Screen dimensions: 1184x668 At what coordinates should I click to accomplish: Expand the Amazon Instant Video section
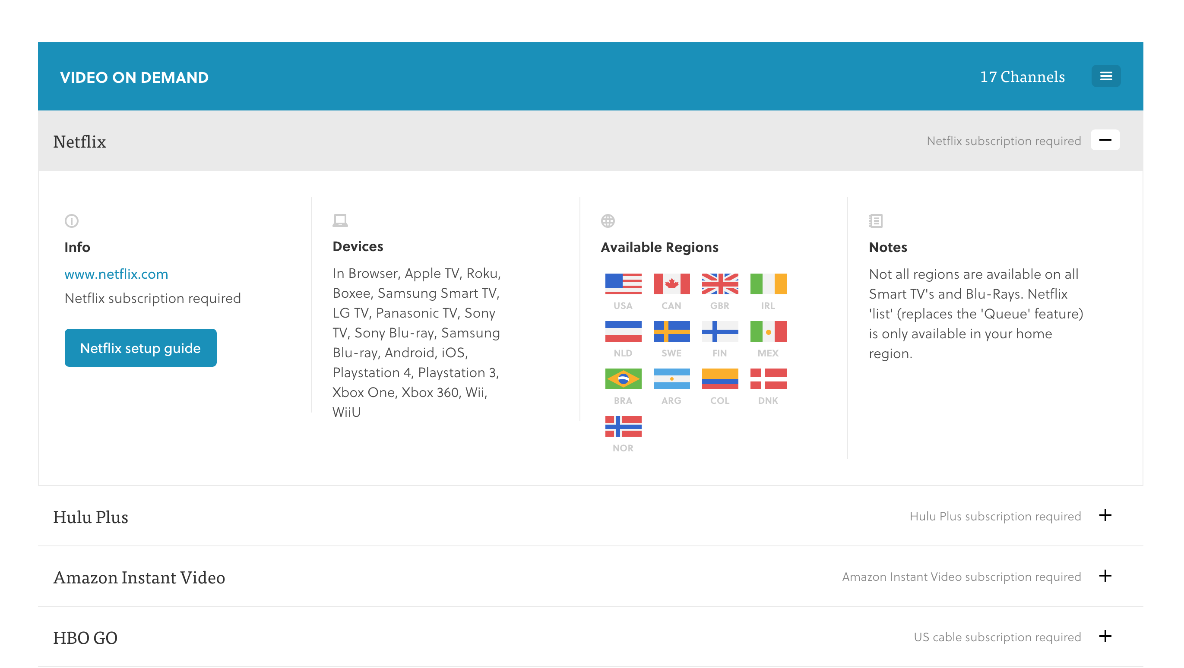(1105, 576)
